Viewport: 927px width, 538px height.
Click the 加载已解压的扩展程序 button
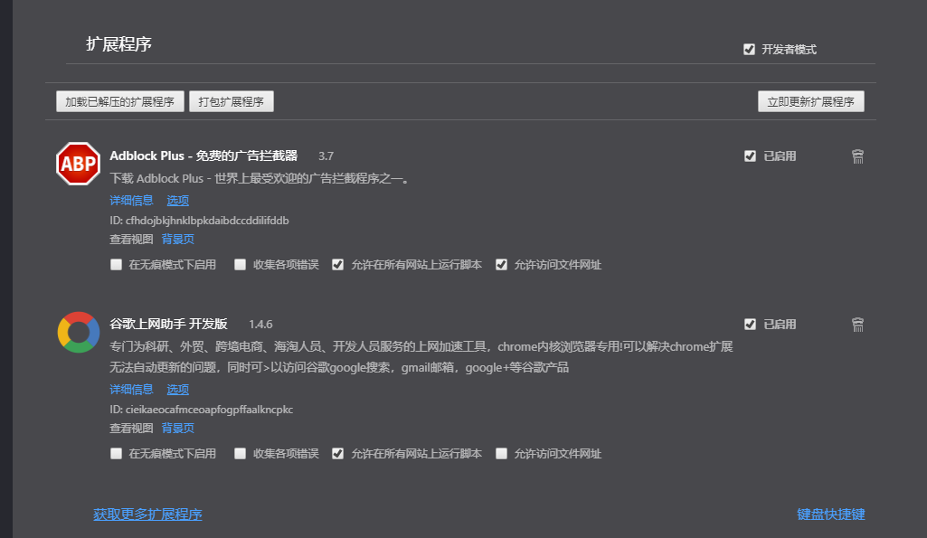click(x=120, y=101)
